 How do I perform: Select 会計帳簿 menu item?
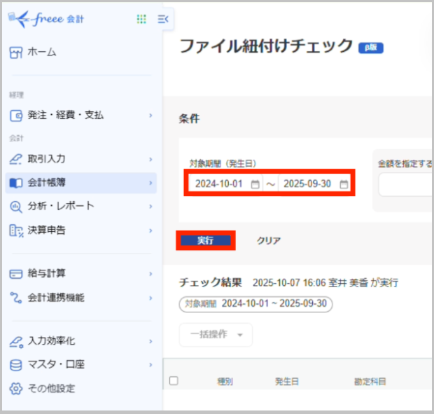(80, 183)
